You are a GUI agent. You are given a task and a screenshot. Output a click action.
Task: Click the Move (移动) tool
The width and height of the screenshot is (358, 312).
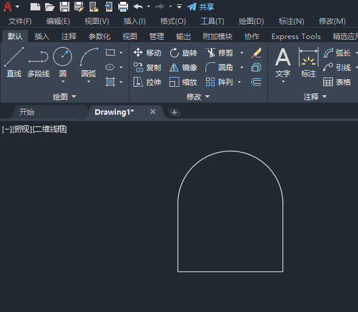pos(147,53)
